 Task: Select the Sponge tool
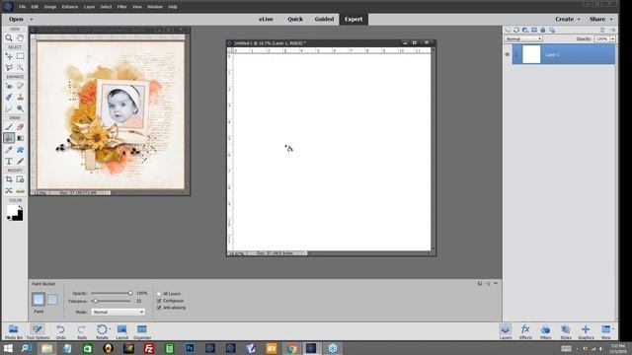point(20,108)
